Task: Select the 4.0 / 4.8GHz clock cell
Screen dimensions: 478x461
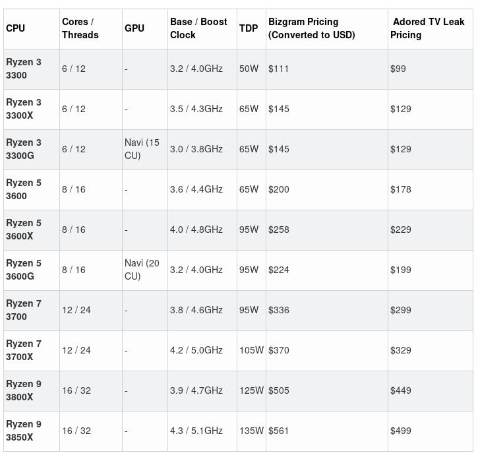Action: click(196, 230)
